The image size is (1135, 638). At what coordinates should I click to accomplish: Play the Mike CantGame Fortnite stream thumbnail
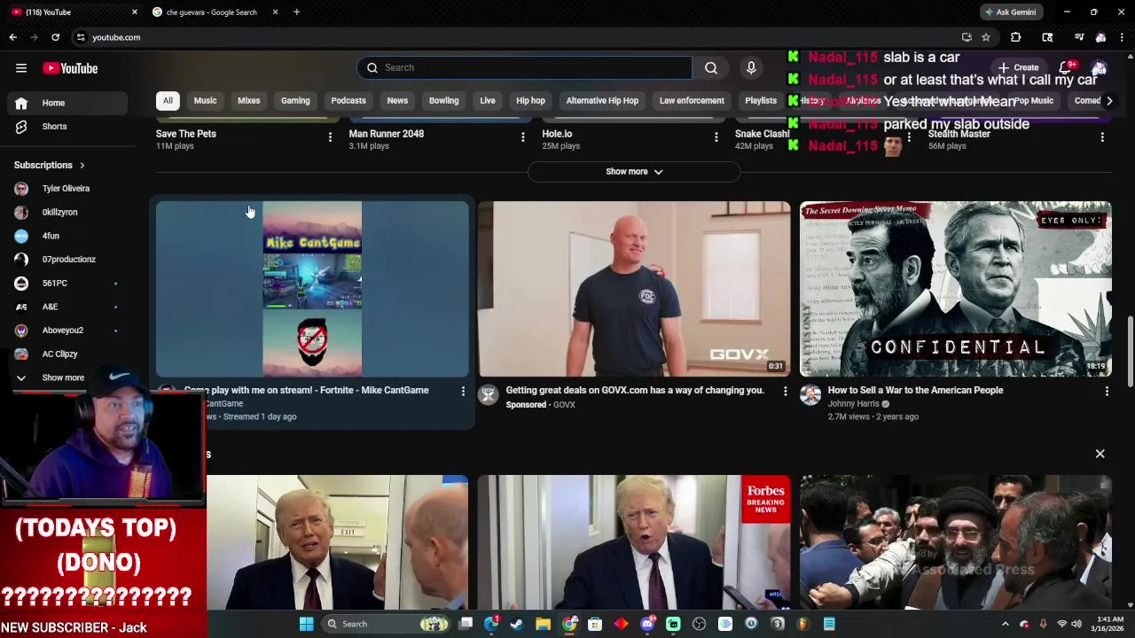tap(312, 289)
